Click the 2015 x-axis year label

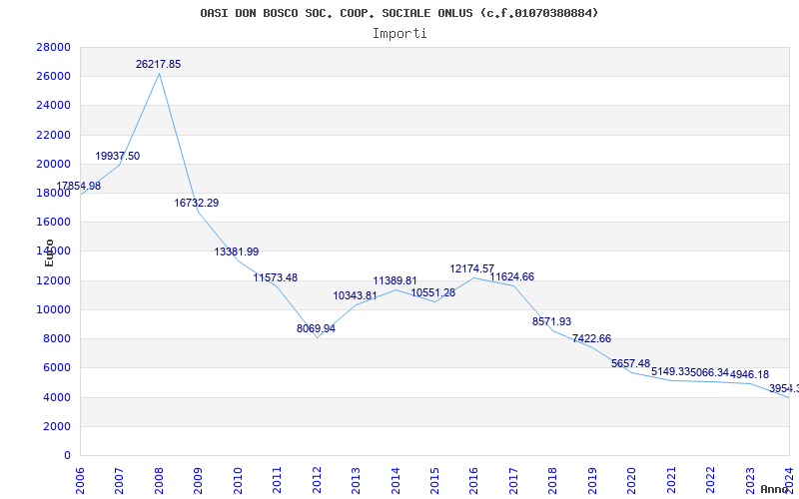tap(434, 480)
